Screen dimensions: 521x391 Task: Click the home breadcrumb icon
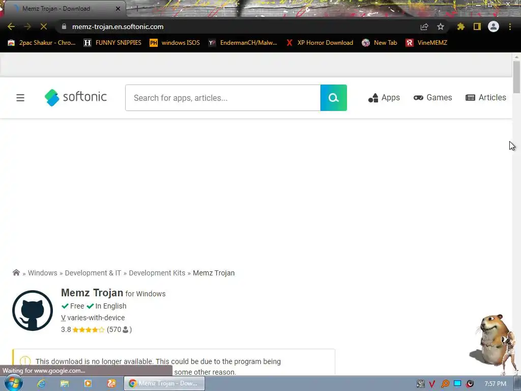pyautogui.click(x=16, y=273)
